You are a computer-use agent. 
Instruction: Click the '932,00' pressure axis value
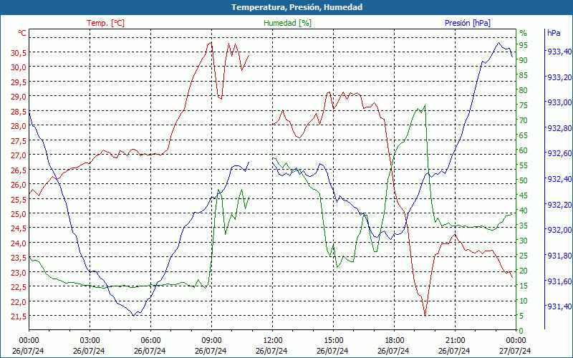(x=559, y=229)
